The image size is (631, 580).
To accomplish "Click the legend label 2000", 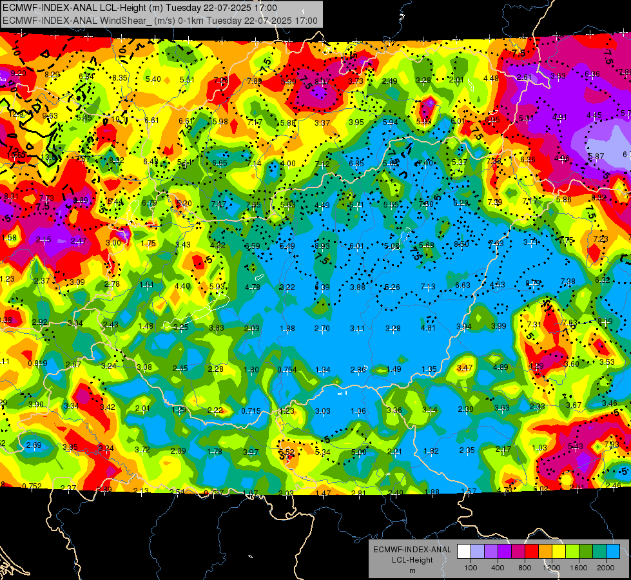I will (x=606, y=568).
